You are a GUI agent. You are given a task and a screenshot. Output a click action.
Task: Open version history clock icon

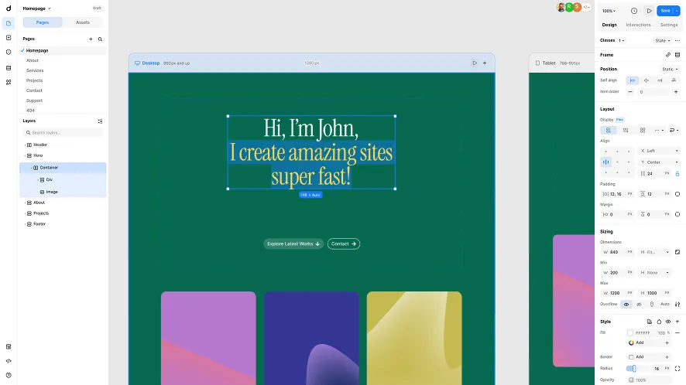[634, 11]
